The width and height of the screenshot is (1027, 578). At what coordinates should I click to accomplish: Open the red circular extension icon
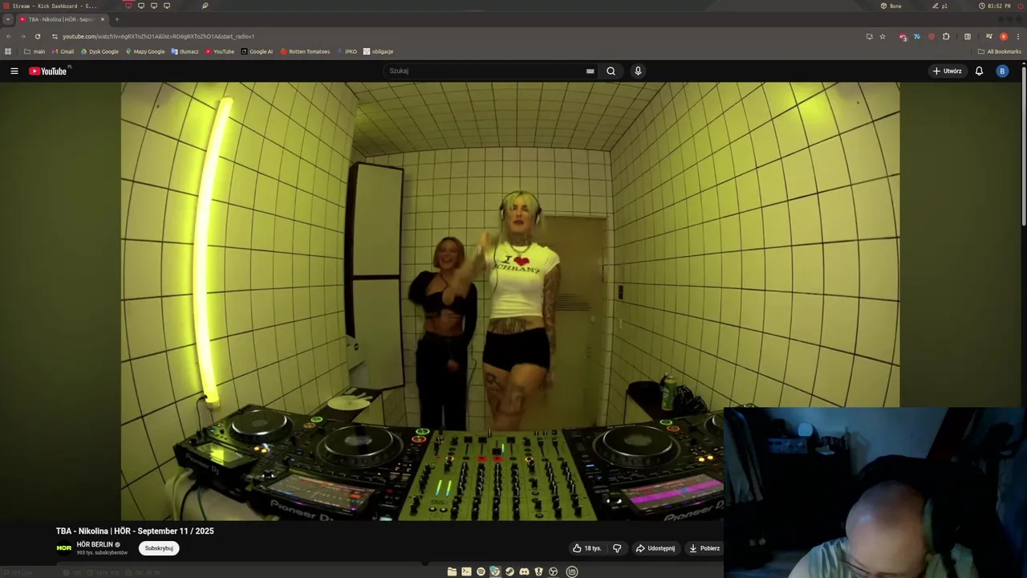932,36
